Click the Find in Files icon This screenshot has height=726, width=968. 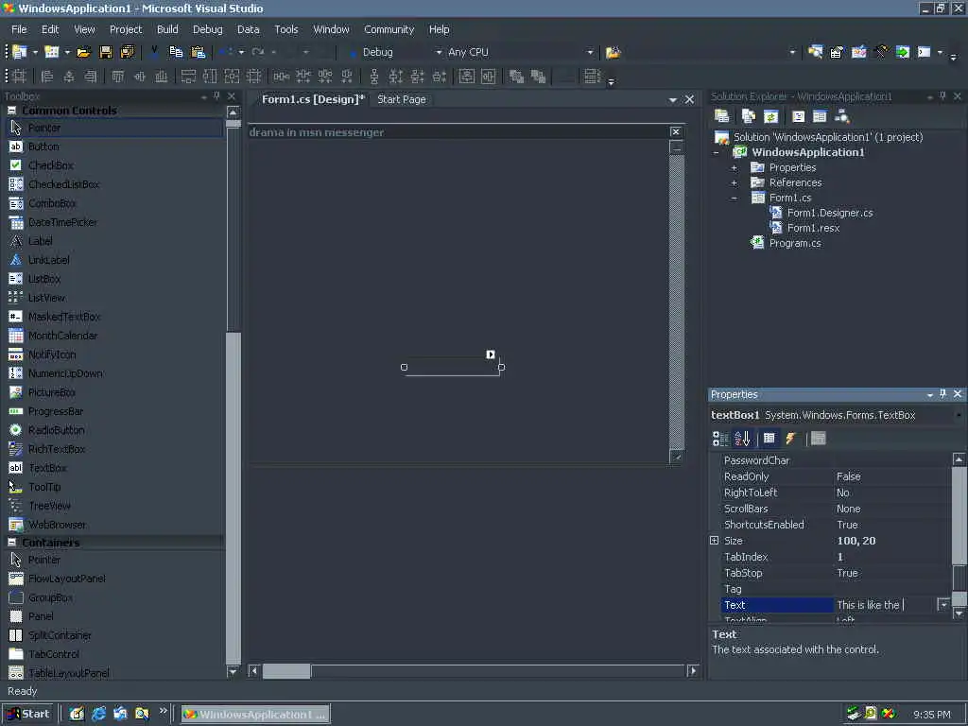pos(613,53)
